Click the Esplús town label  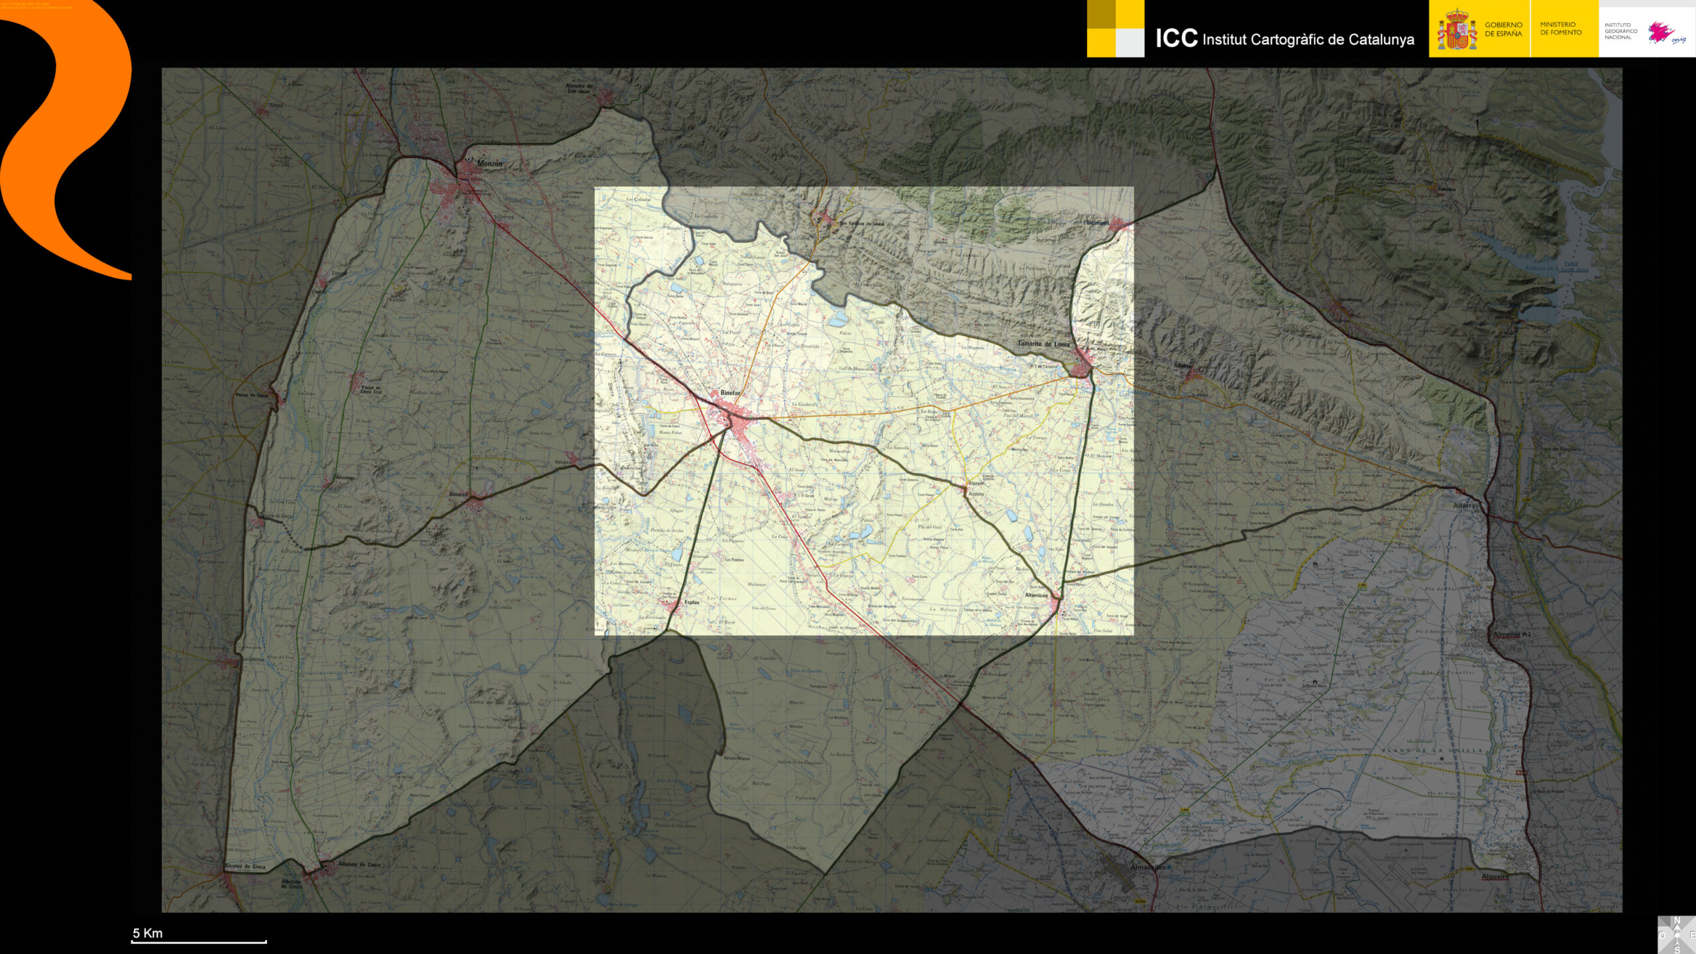(692, 602)
